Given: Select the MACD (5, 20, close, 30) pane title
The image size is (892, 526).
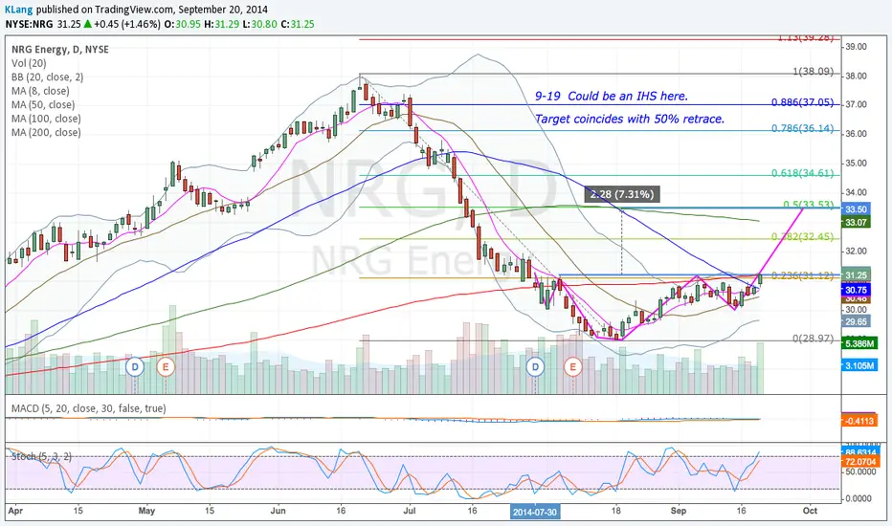Looking at the screenshot, I should click(89, 408).
